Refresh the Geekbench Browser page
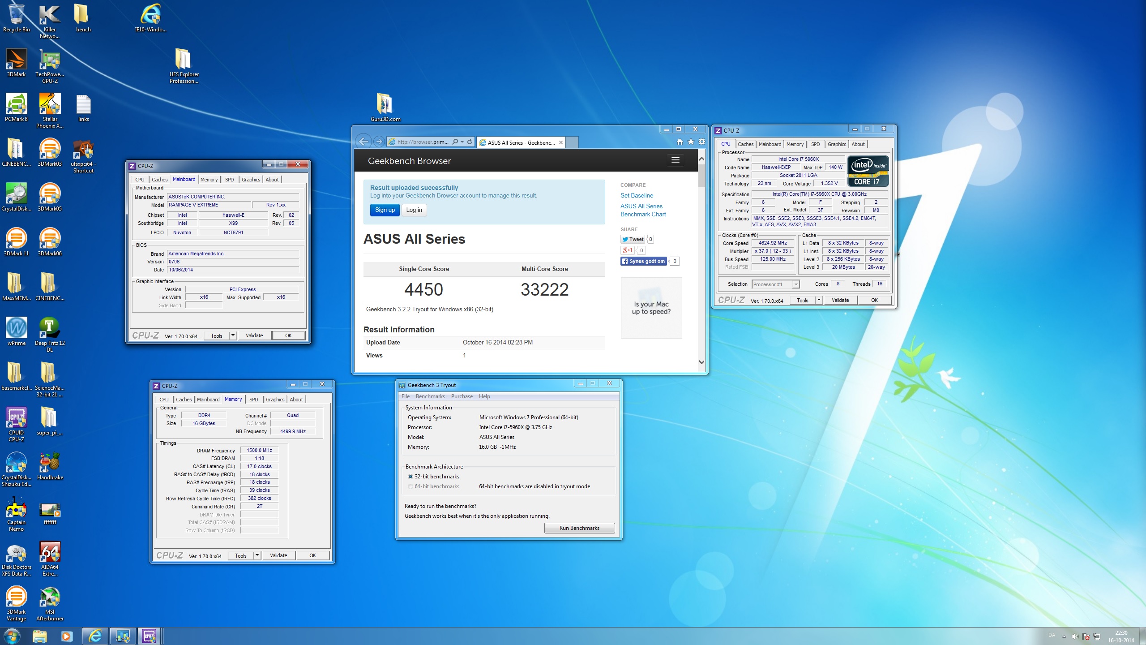 pos(470,142)
